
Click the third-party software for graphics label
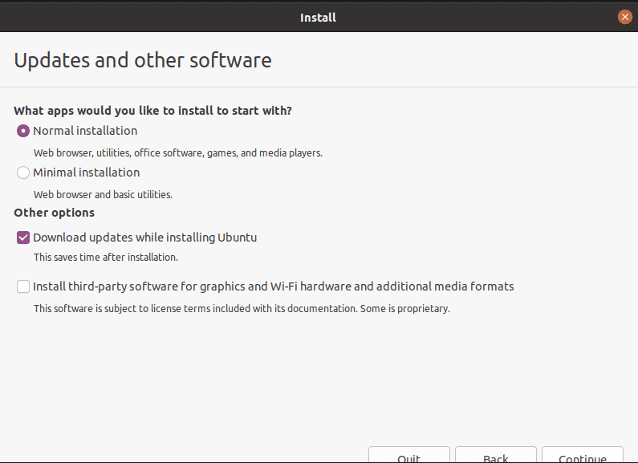[274, 286]
